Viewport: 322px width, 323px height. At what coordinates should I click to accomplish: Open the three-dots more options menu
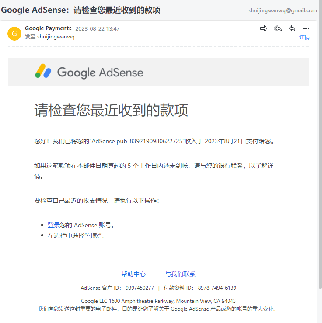pyautogui.click(x=306, y=29)
